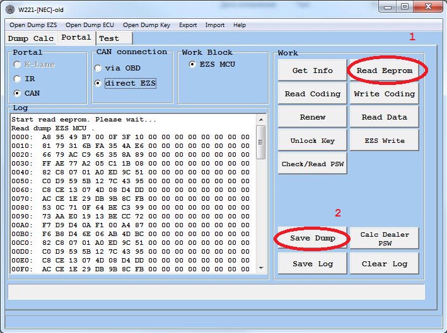Select EZS MCU work block

pyautogui.click(x=192, y=64)
